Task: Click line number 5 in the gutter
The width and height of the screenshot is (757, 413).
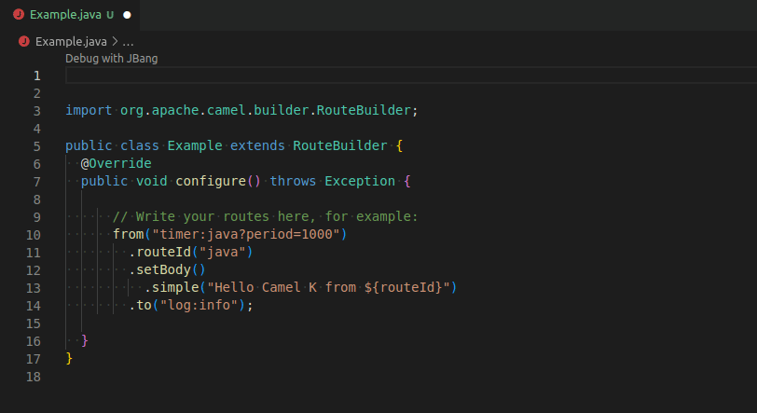Action: (36, 146)
